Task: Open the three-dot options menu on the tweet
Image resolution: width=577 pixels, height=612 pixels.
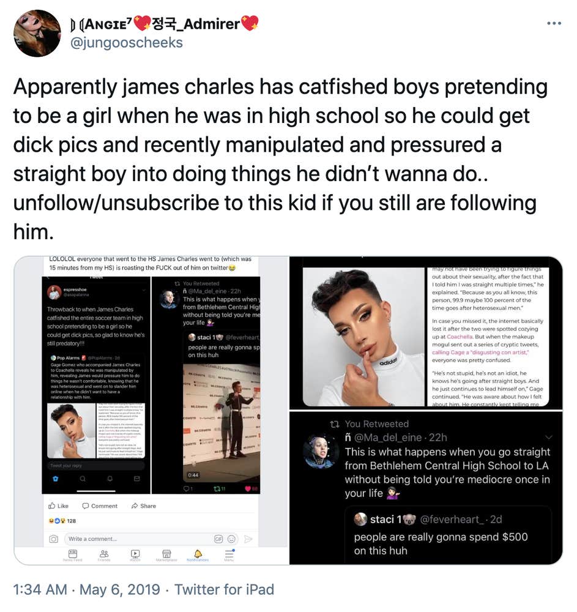Action: [x=555, y=23]
